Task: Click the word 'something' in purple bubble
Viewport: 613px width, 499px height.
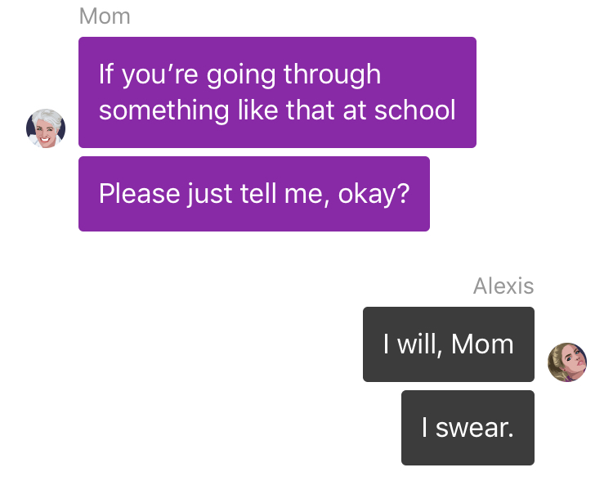Action: (x=163, y=111)
